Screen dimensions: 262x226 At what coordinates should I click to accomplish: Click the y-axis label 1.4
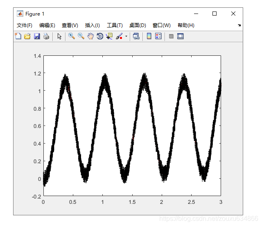(37, 56)
